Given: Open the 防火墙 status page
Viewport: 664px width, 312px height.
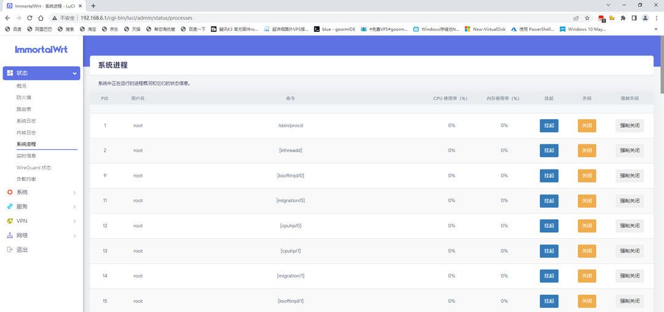Looking at the screenshot, I should coord(24,98).
